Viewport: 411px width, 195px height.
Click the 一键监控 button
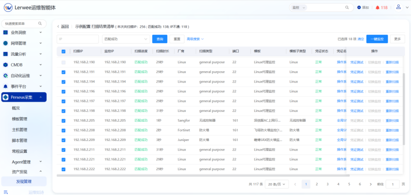click(377, 39)
